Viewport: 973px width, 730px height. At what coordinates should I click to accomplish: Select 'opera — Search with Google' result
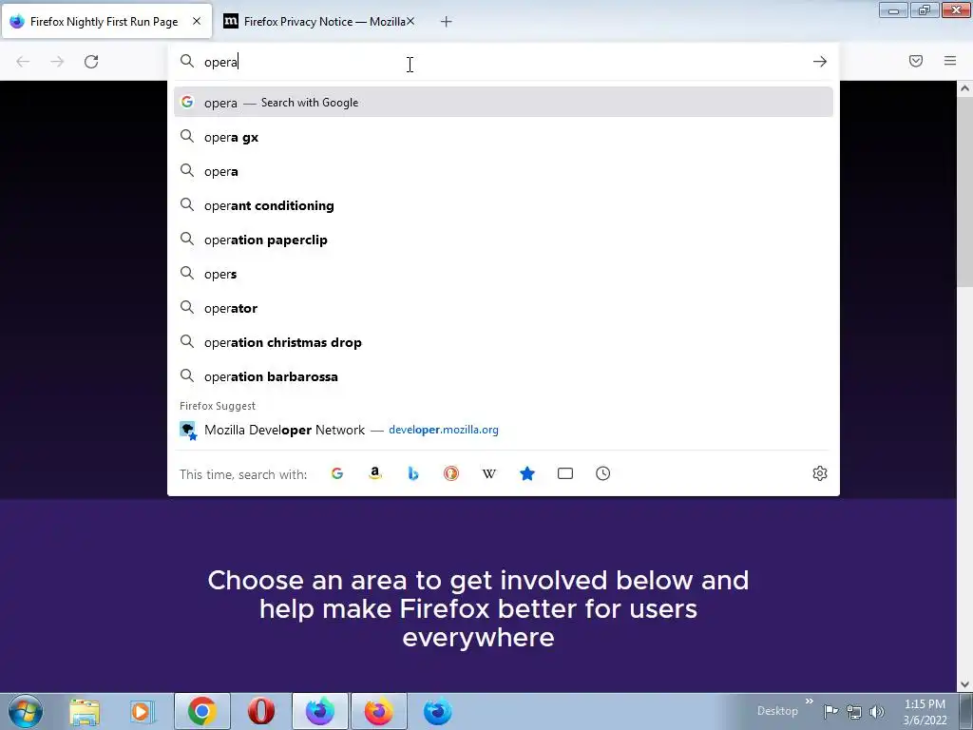tap(504, 103)
